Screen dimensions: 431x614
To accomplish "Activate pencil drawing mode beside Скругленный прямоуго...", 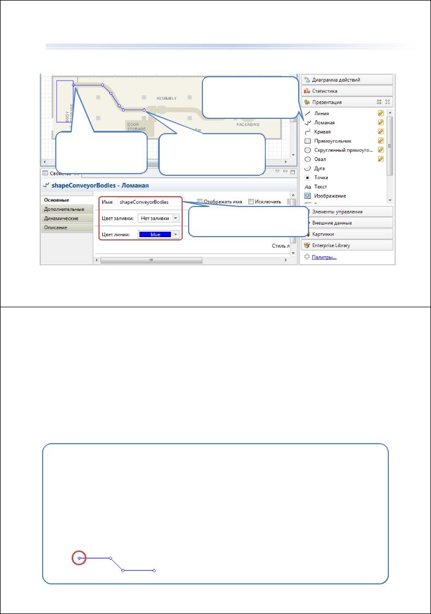I will pos(381,150).
